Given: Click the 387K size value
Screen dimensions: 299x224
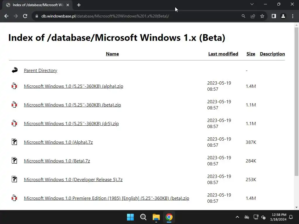Looking at the screenshot, I should pos(251,142).
